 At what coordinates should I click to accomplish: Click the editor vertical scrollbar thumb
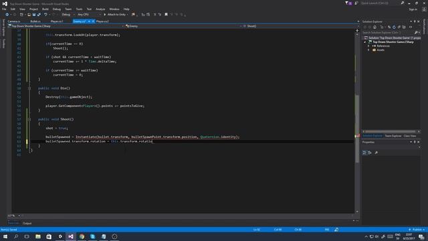coord(357,129)
